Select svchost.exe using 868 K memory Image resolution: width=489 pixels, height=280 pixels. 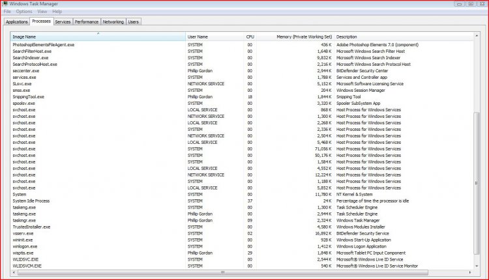pos(242,110)
